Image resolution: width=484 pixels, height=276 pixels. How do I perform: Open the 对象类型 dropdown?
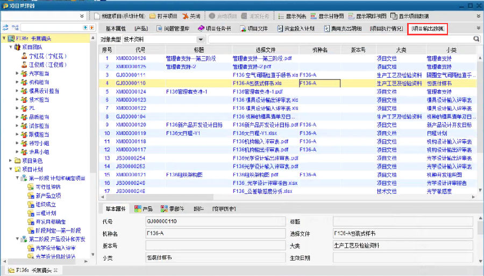201,39
